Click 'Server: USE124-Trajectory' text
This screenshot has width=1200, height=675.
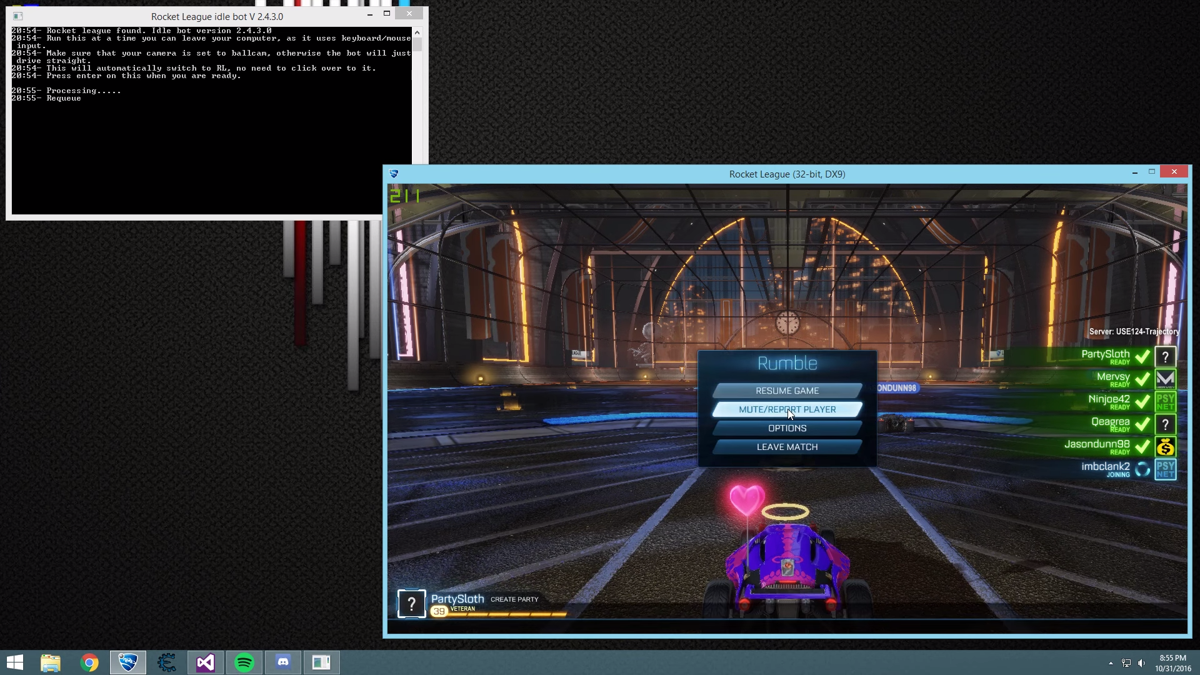[1134, 332]
